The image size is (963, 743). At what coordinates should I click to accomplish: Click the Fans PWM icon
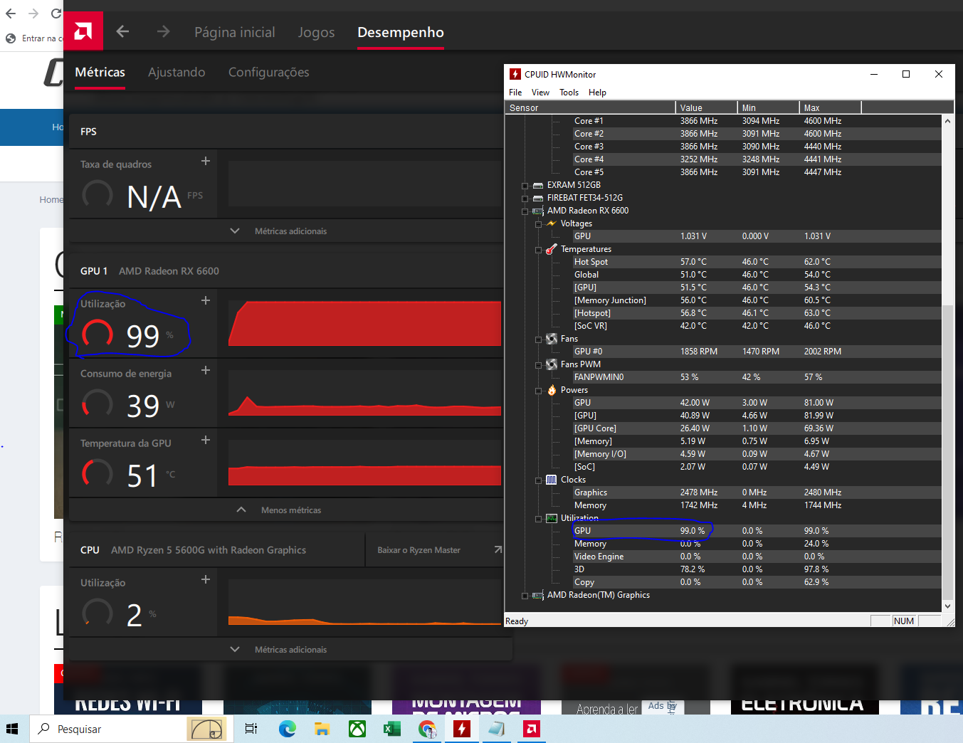click(552, 364)
